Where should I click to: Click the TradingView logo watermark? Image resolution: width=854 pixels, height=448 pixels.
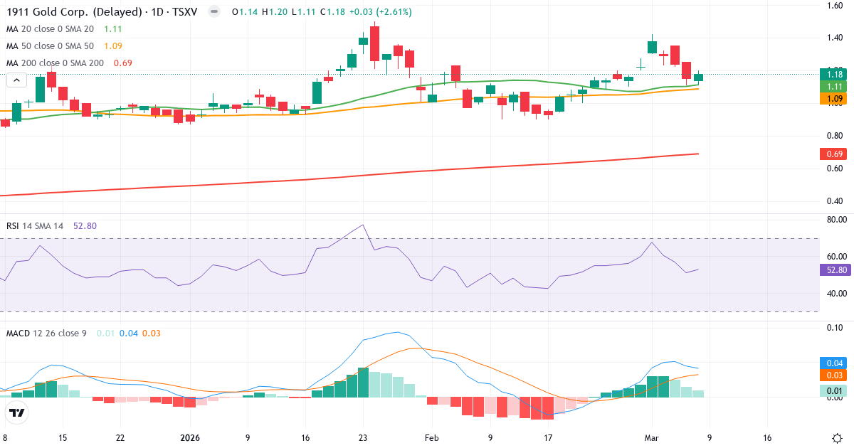16,411
